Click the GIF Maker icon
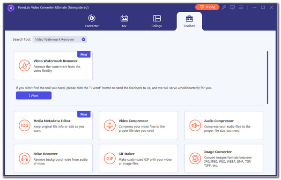 point(110,158)
